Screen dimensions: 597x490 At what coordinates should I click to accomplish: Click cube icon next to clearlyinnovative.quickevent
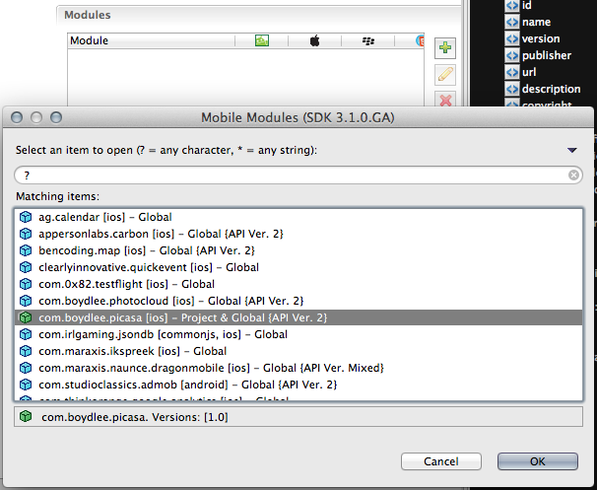26,267
